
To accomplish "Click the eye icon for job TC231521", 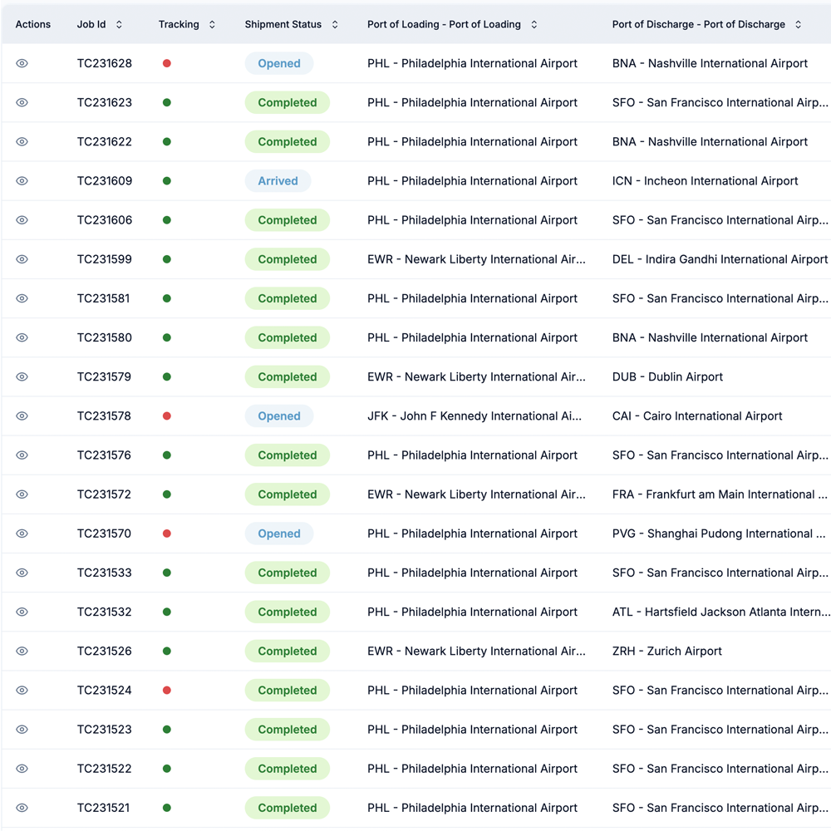I will [x=22, y=808].
